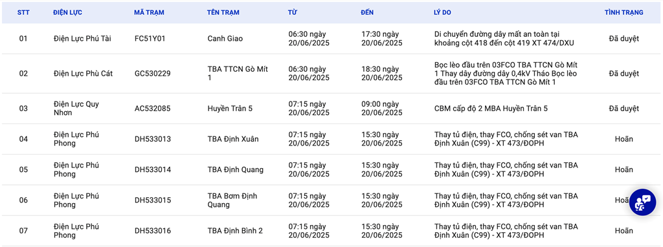Select station code FC51Y01
Viewport: 663px width, 247px height.
tap(150, 38)
